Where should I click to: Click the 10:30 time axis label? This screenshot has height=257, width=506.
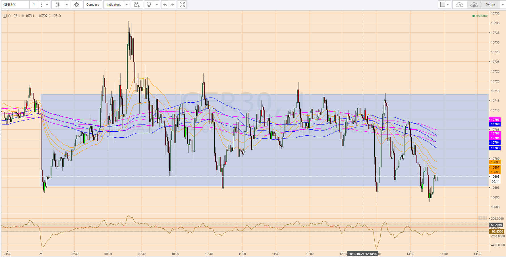coord(209,254)
